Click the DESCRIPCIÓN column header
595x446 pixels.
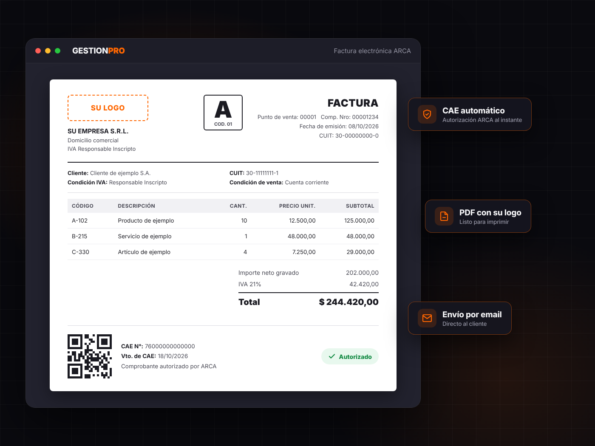tap(136, 206)
